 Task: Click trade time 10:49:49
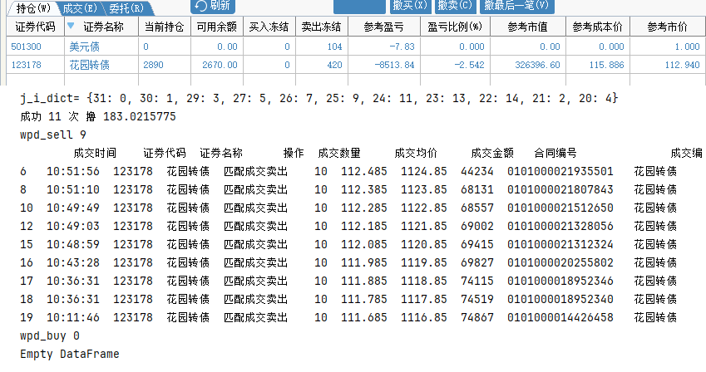73,208
